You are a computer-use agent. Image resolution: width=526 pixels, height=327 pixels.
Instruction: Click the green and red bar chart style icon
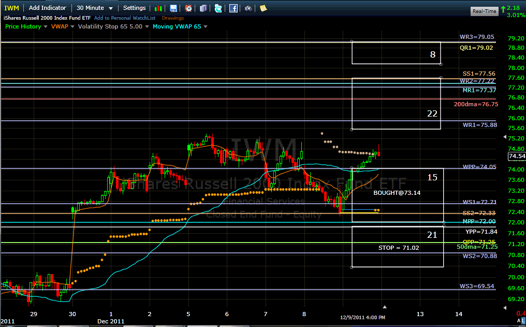(x=158, y=8)
